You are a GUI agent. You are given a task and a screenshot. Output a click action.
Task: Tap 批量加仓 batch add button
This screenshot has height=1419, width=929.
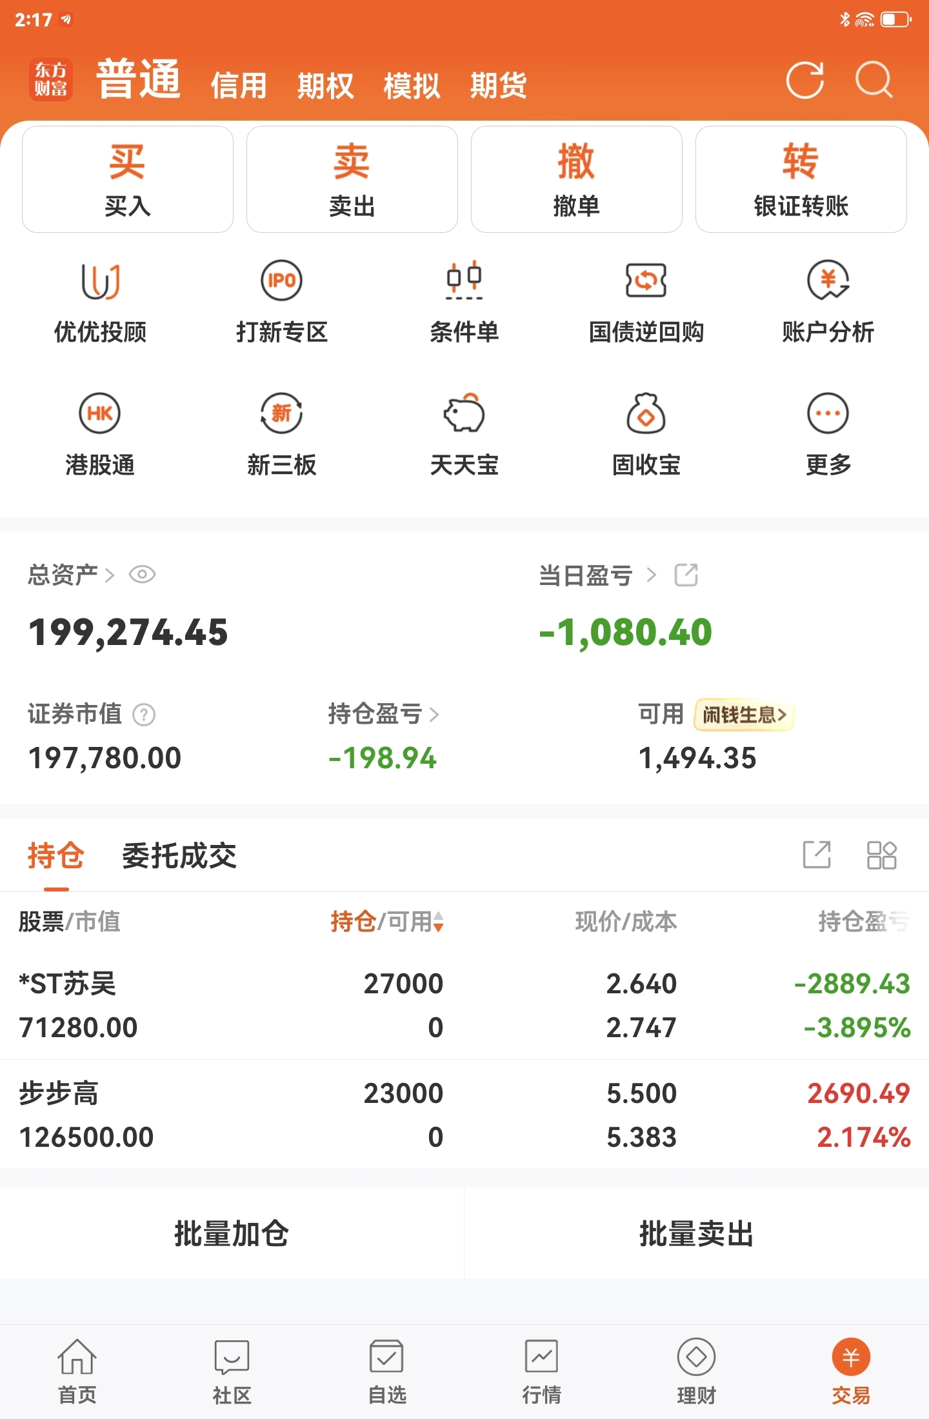tap(232, 1233)
